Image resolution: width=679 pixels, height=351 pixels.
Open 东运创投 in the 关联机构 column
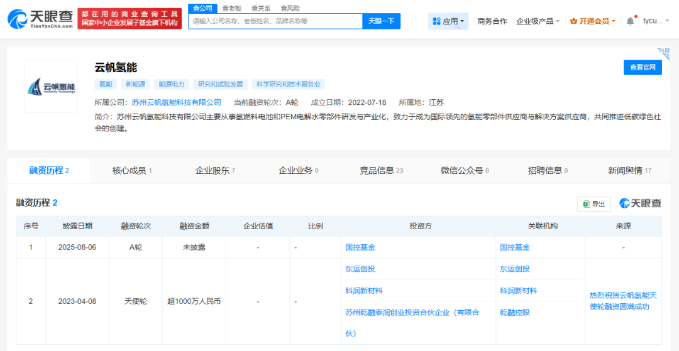point(514,269)
